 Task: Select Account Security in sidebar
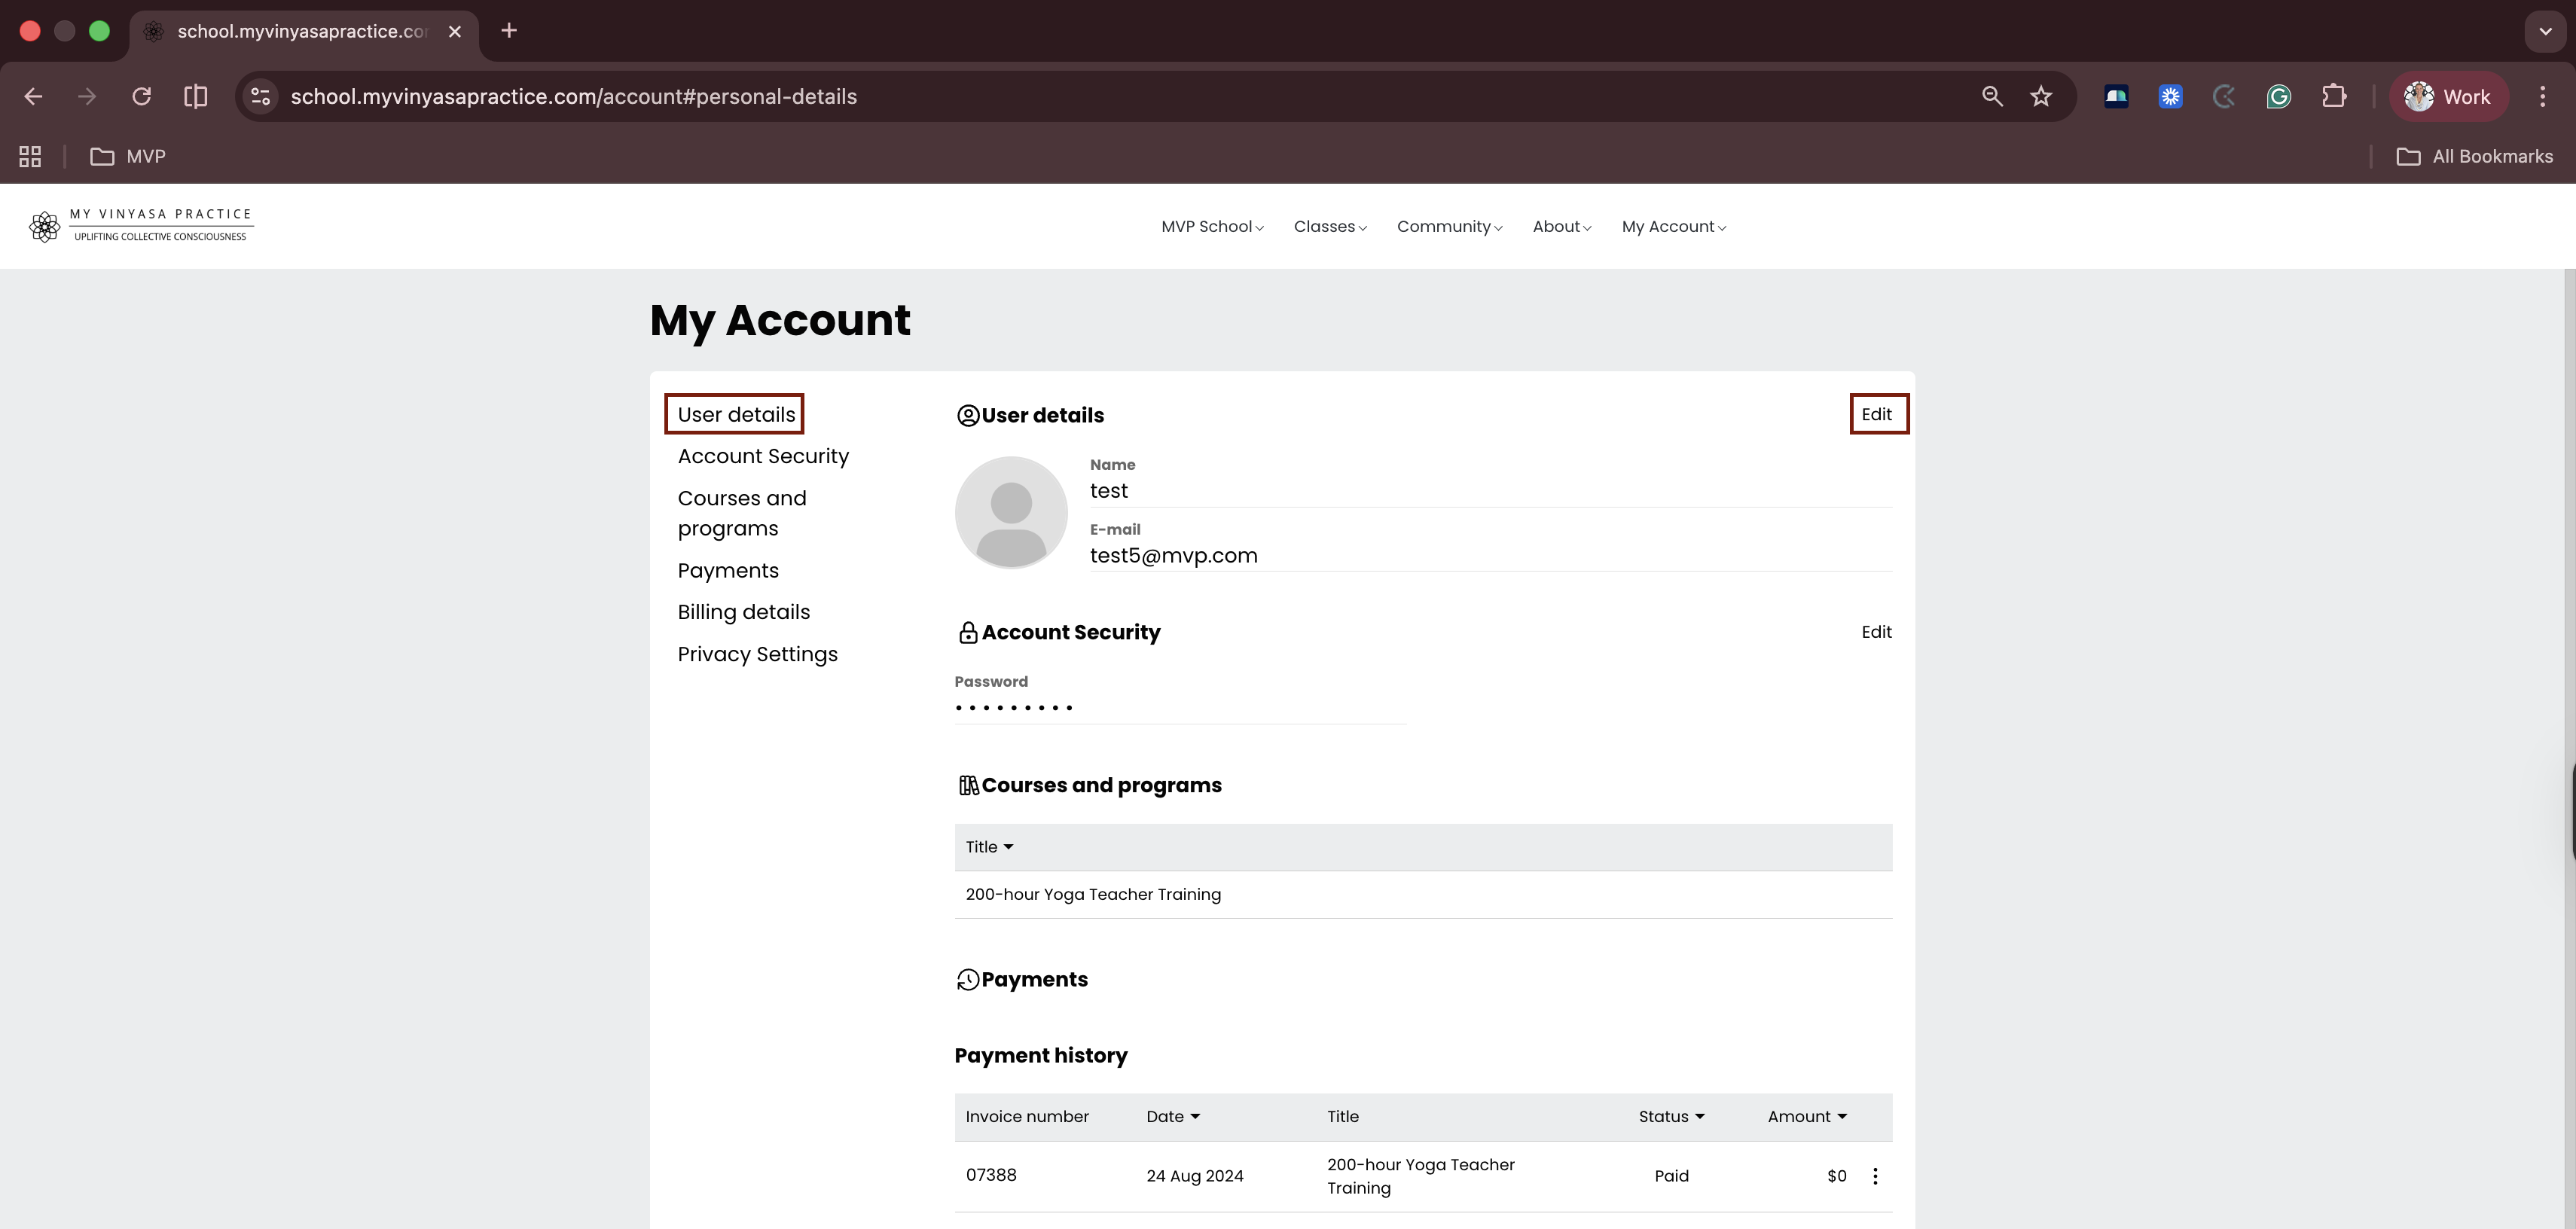763,456
